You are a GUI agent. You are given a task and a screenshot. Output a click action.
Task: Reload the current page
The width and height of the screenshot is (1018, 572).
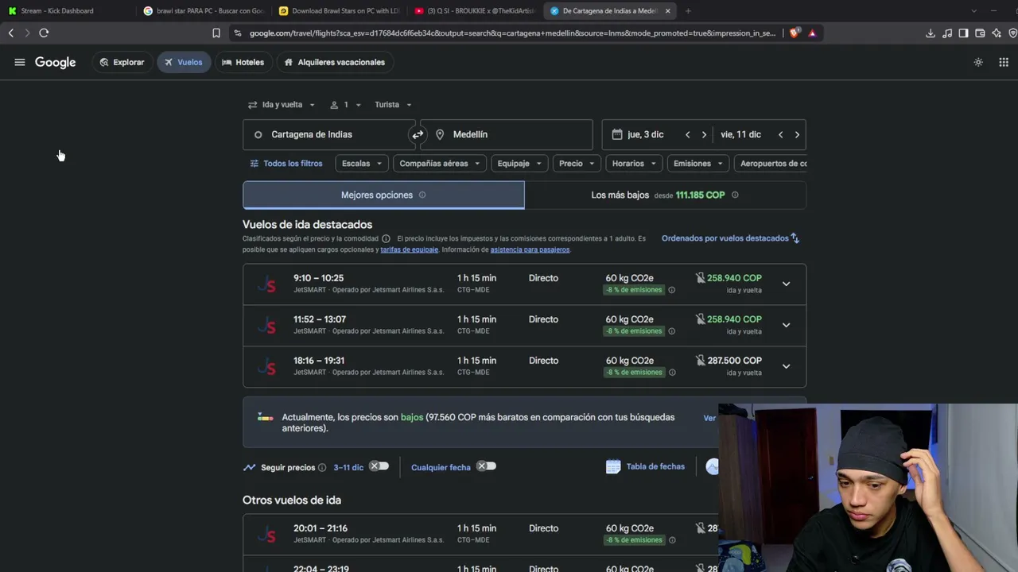pos(44,33)
